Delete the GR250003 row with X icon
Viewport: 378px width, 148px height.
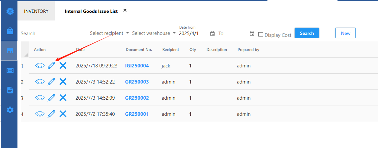point(63,82)
